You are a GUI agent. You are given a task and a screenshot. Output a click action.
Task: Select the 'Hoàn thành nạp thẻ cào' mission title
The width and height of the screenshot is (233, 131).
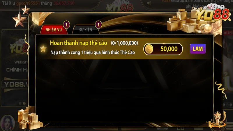point(78,43)
